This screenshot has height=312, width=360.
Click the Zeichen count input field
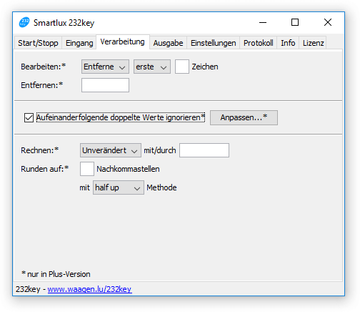pos(182,67)
